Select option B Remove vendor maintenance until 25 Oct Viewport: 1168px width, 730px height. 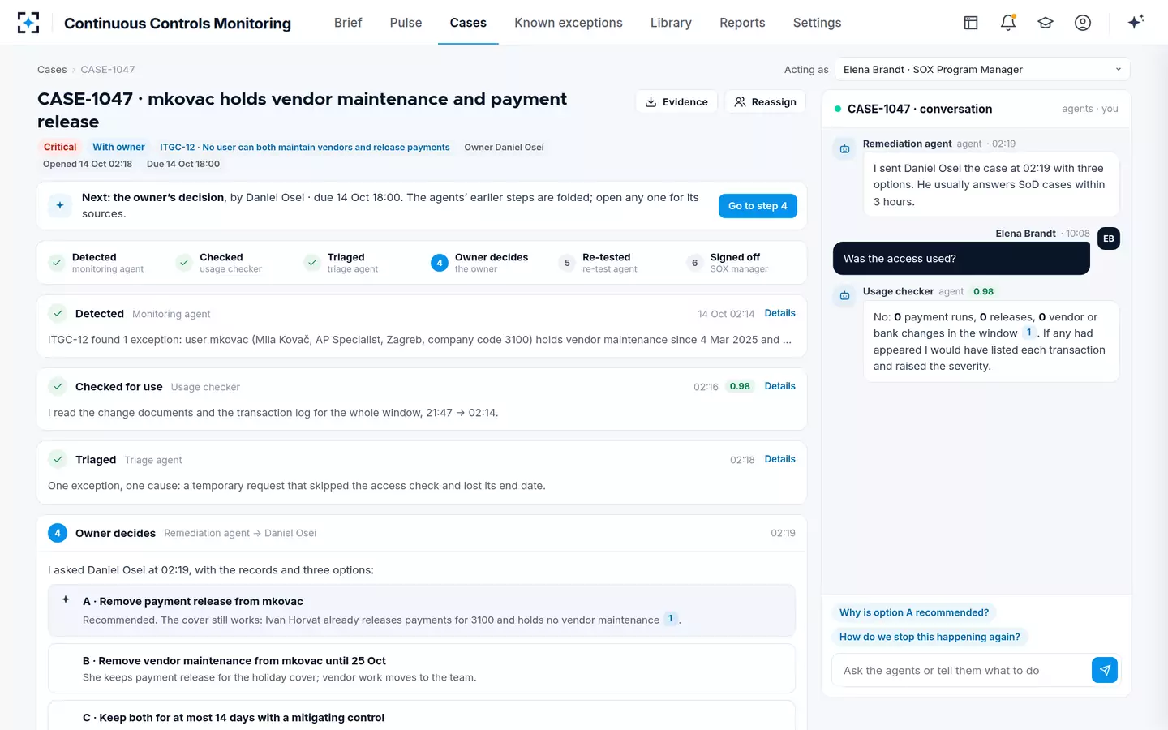(x=422, y=669)
